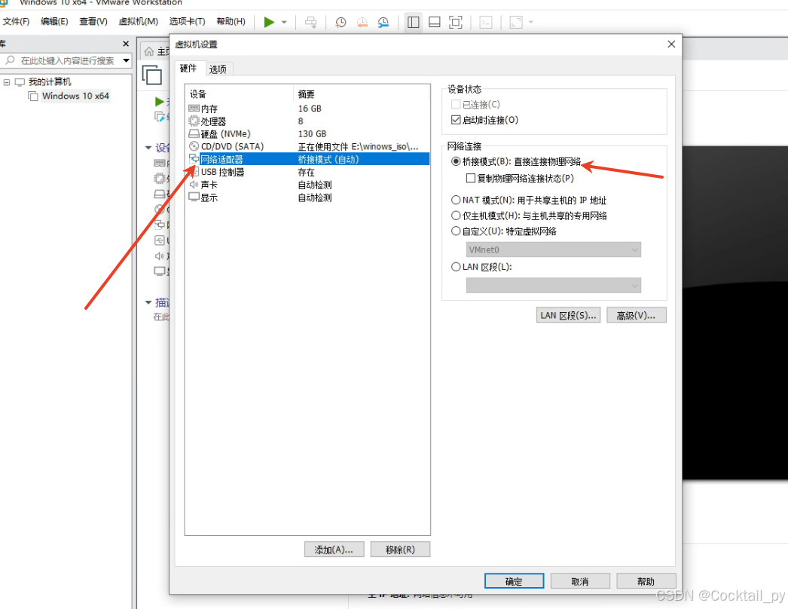
Task: Open the stretch display dropdown arrow
Action: coord(530,22)
